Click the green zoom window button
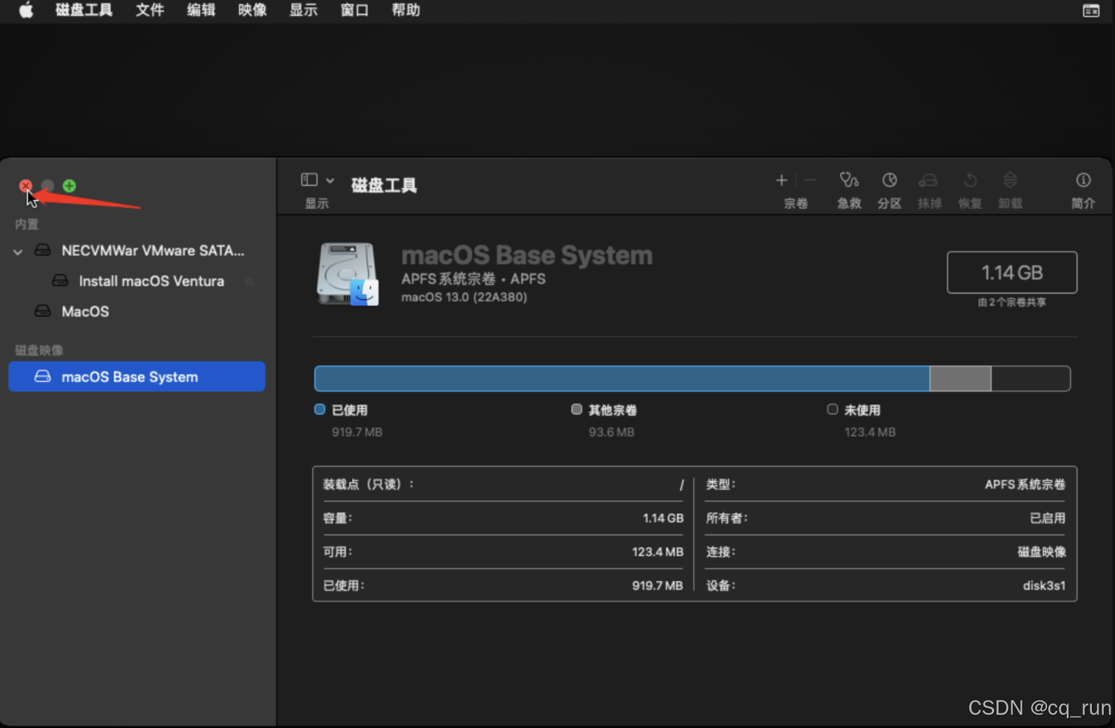 69,186
